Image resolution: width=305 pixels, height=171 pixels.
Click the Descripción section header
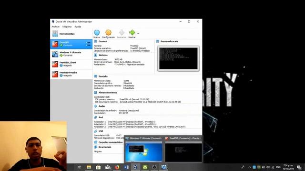105,147
